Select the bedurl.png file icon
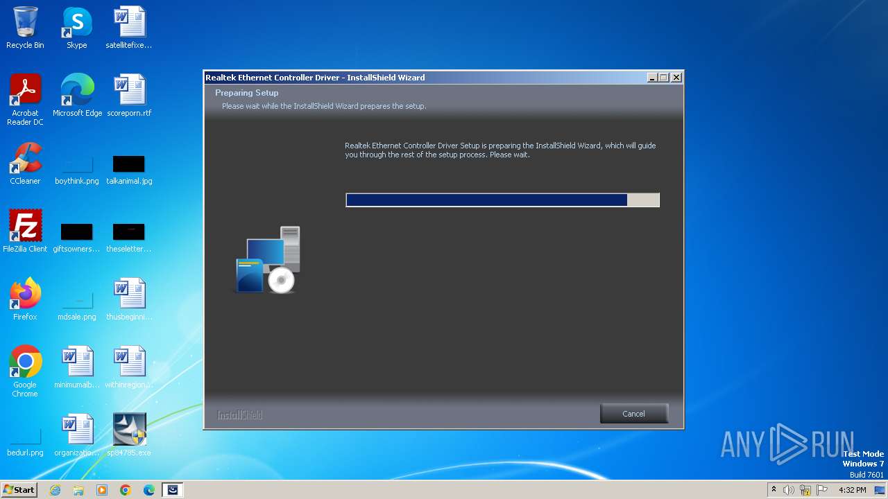 point(25,441)
